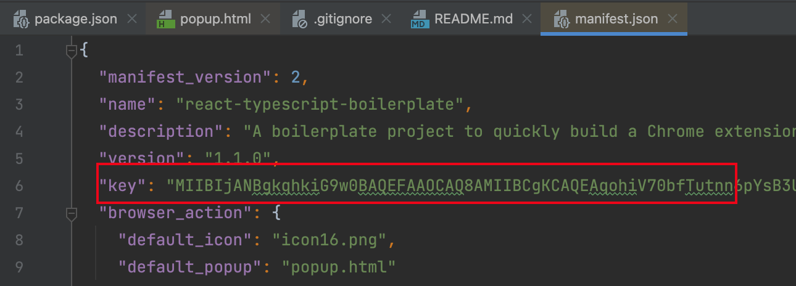Collapse the browser_action block fold marker
The image size is (796, 286).
pyautogui.click(x=72, y=213)
